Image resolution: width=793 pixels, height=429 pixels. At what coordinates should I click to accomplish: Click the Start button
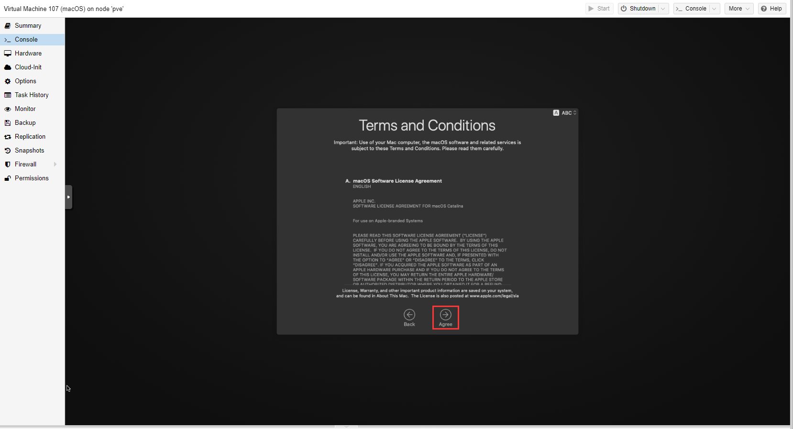599,9
